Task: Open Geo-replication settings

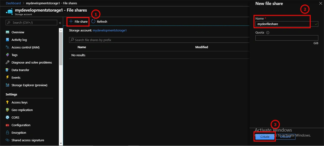Action: (x=22, y=110)
